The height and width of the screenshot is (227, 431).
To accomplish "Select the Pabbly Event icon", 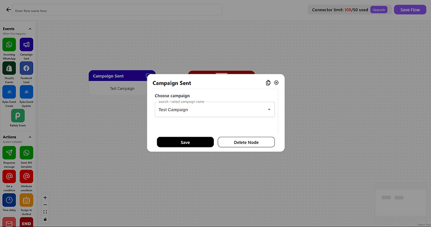I will tap(18, 115).
